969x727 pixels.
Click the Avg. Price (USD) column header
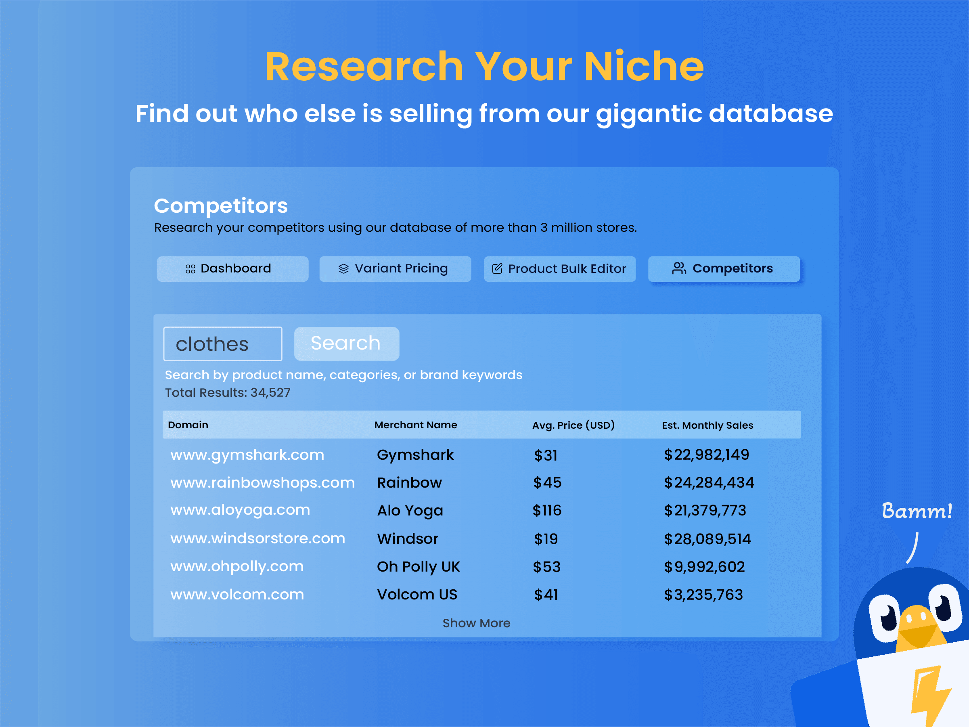pyautogui.click(x=573, y=425)
